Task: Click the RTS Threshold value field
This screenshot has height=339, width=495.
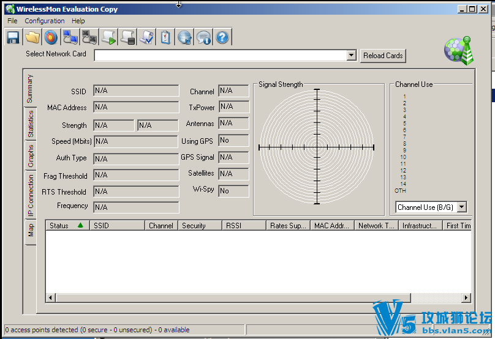Action: coord(136,192)
